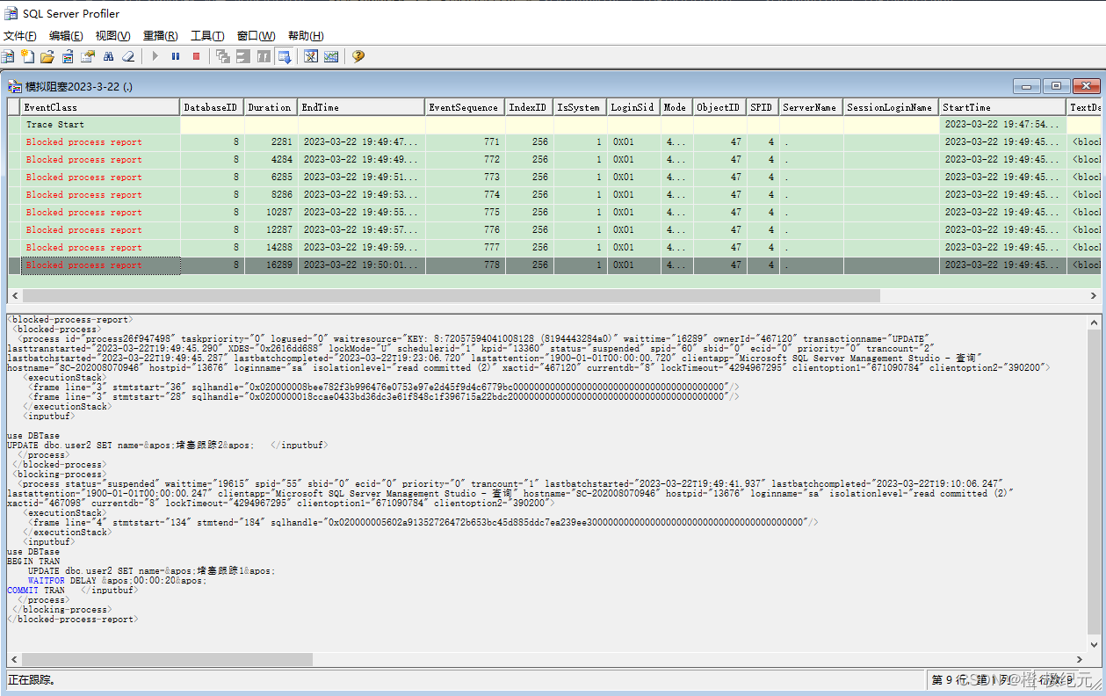Open the 工具(T) menu
1106x696 pixels.
207,36
